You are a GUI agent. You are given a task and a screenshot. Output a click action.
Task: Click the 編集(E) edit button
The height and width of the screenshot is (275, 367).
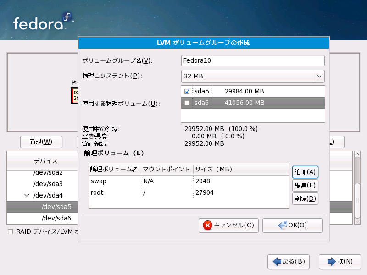[305, 186]
